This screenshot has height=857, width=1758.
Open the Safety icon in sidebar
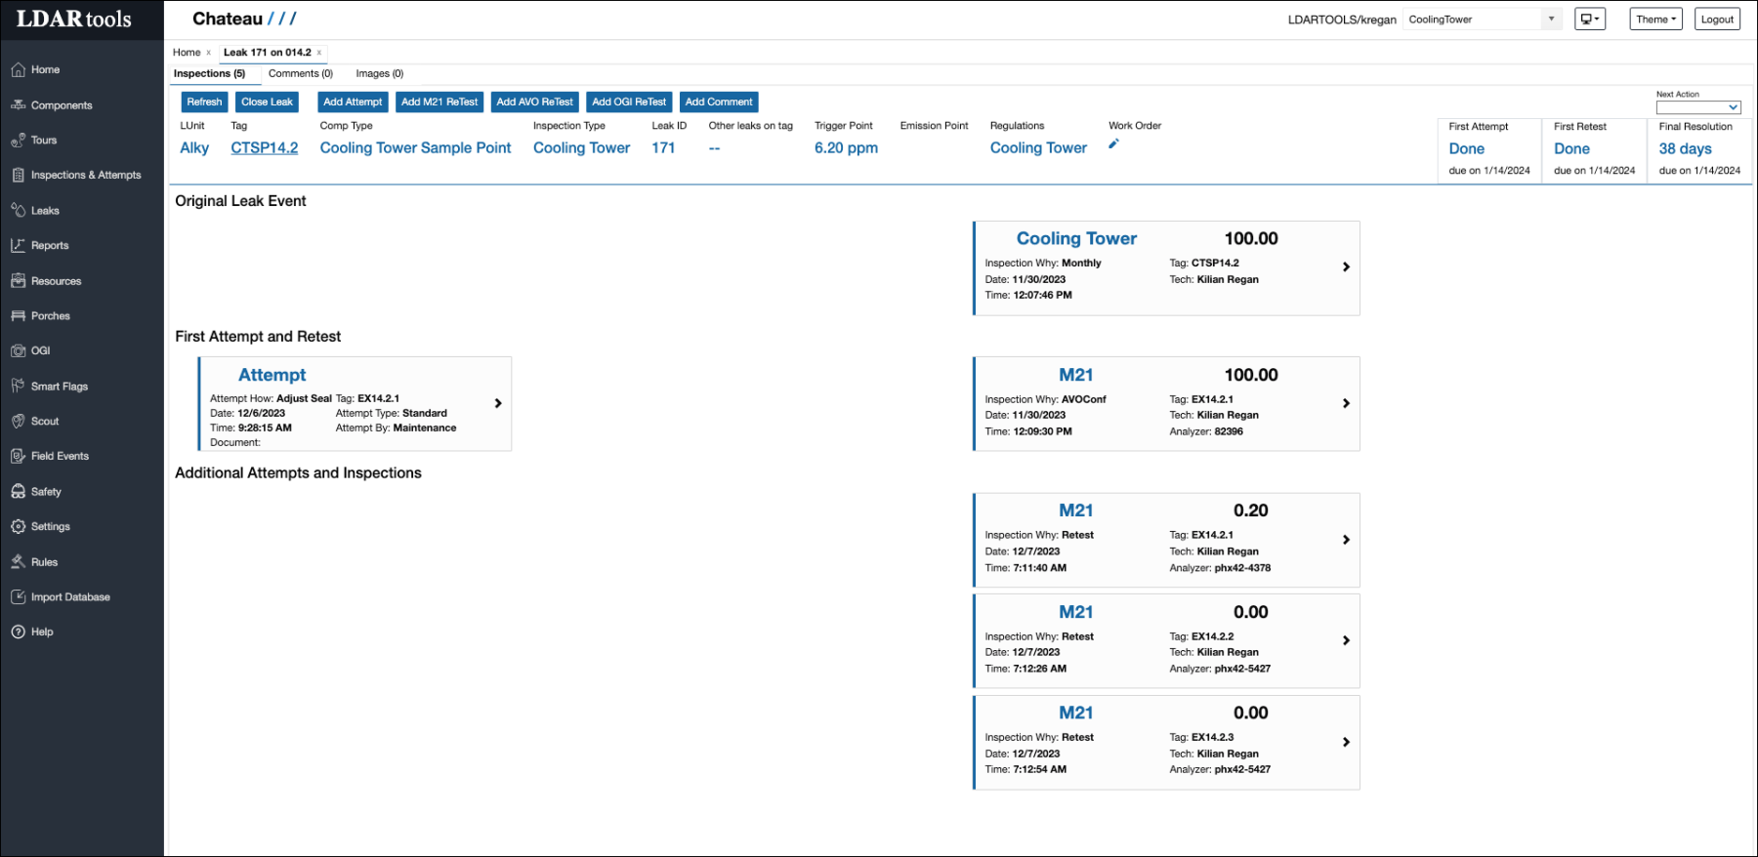(x=19, y=491)
